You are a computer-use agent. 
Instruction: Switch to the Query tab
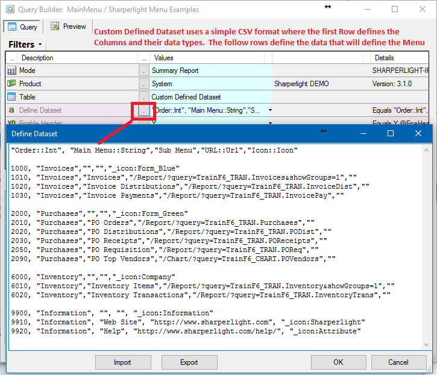pos(22,27)
